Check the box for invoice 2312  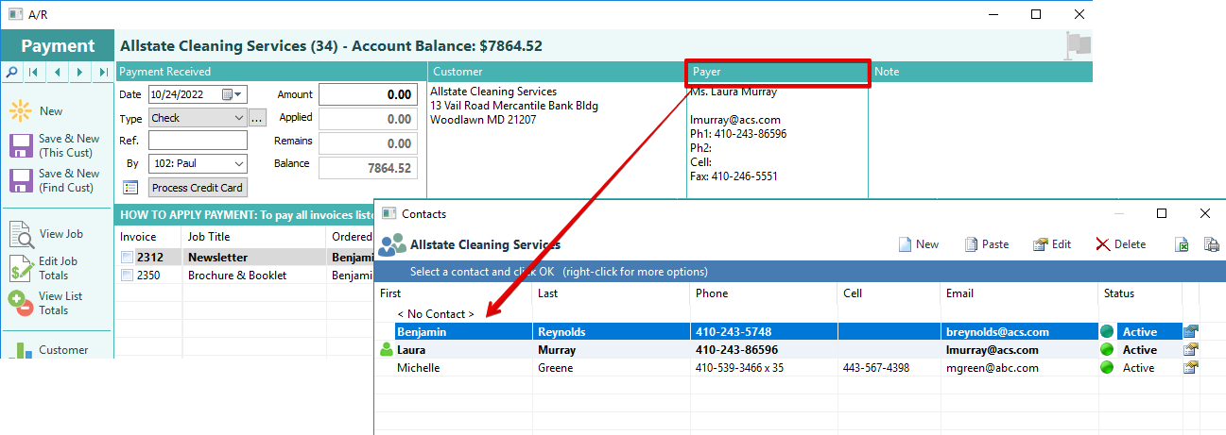127,258
